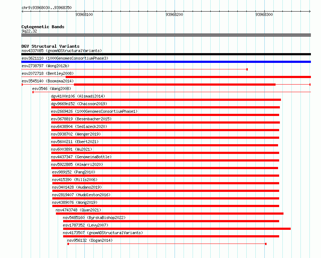The width and height of the screenshot is (321, 258).
Task: Click the DGV Structural Variants track title
Action: [50, 46]
